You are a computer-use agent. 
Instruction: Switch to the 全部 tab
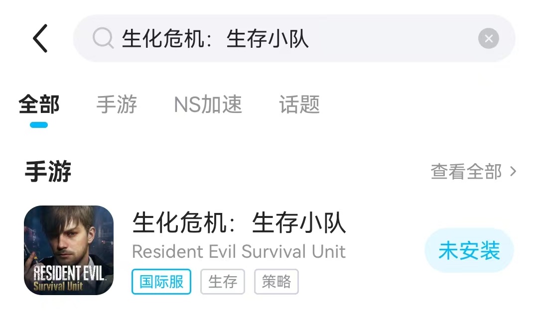tap(39, 104)
